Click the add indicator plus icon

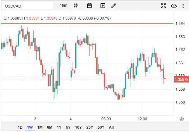pyautogui.click(x=103, y=6)
